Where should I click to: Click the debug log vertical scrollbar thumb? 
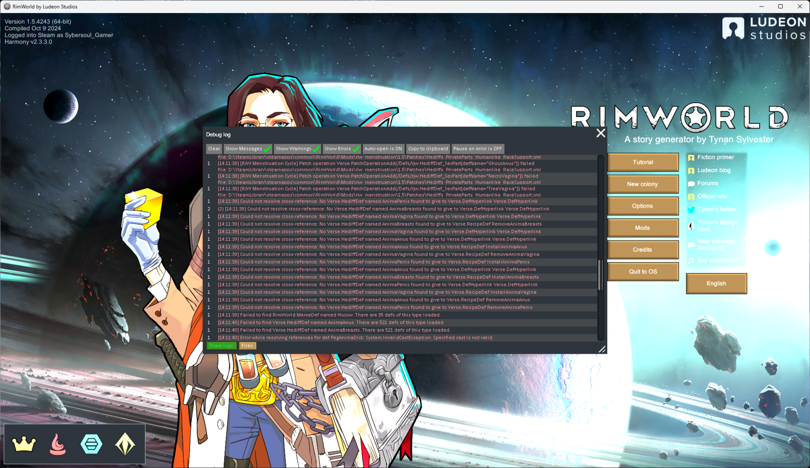pos(601,275)
